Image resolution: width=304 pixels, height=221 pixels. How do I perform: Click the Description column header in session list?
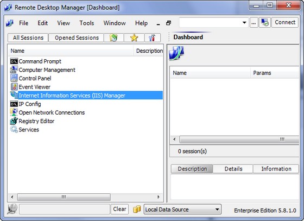point(149,51)
